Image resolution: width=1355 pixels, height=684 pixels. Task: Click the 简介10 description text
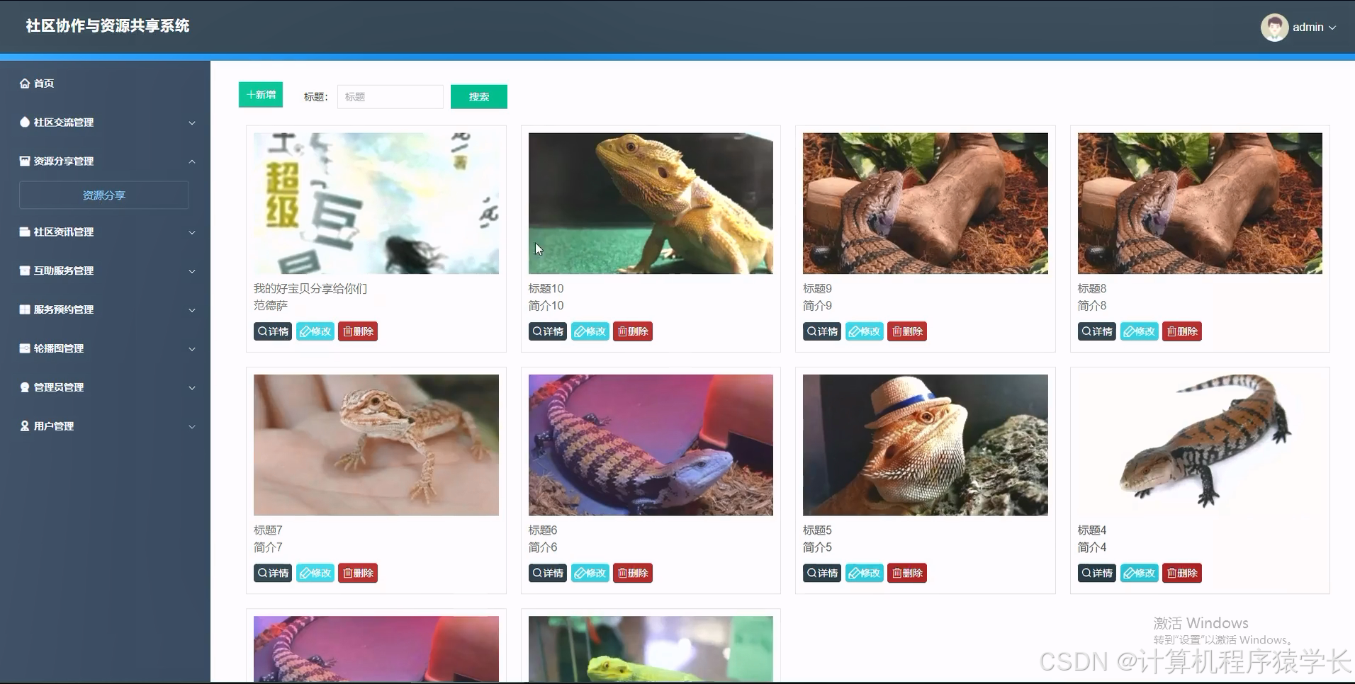(546, 306)
